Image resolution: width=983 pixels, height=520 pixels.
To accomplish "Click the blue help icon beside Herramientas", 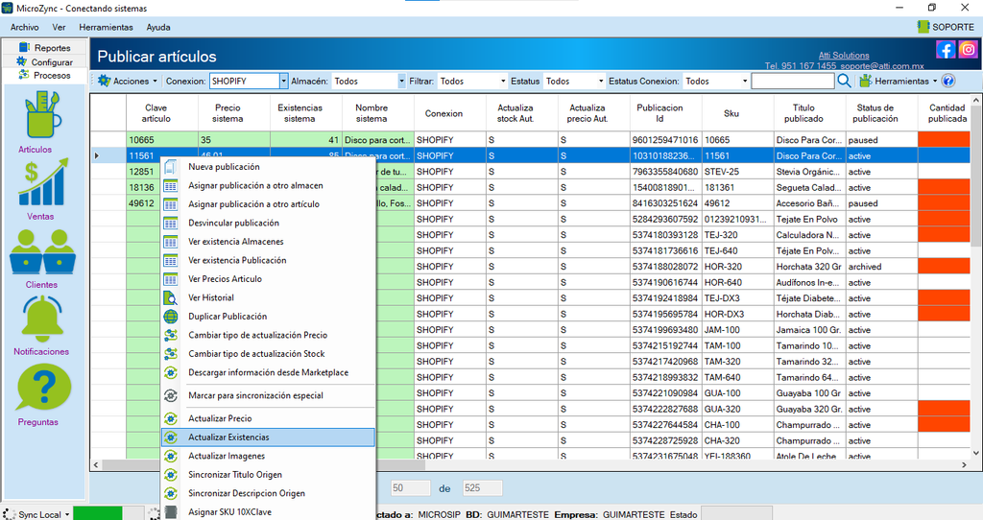I will (948, 81).
